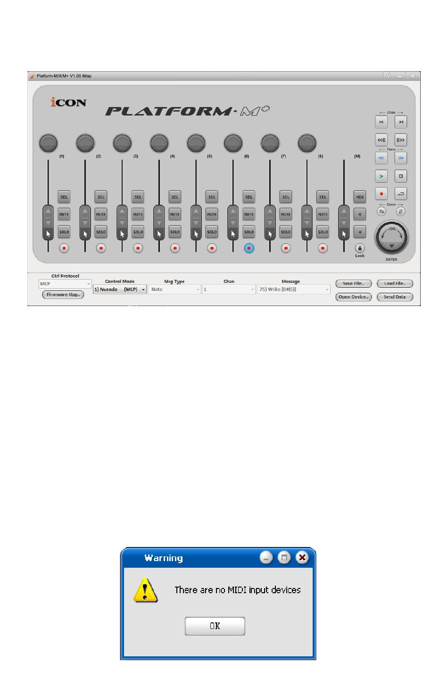Arm record on channel 3
Screen dimensions: 448x679
(x=138, y=248)
